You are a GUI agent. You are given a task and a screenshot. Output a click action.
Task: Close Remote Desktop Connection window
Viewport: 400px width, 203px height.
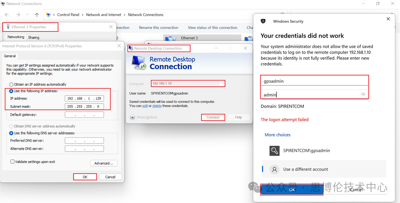245,48
